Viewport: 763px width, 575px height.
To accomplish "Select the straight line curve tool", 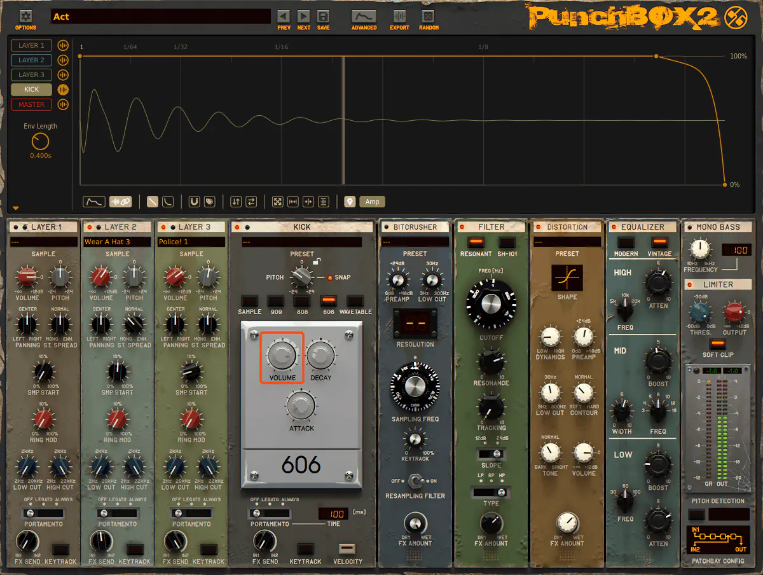I will 153,202.
